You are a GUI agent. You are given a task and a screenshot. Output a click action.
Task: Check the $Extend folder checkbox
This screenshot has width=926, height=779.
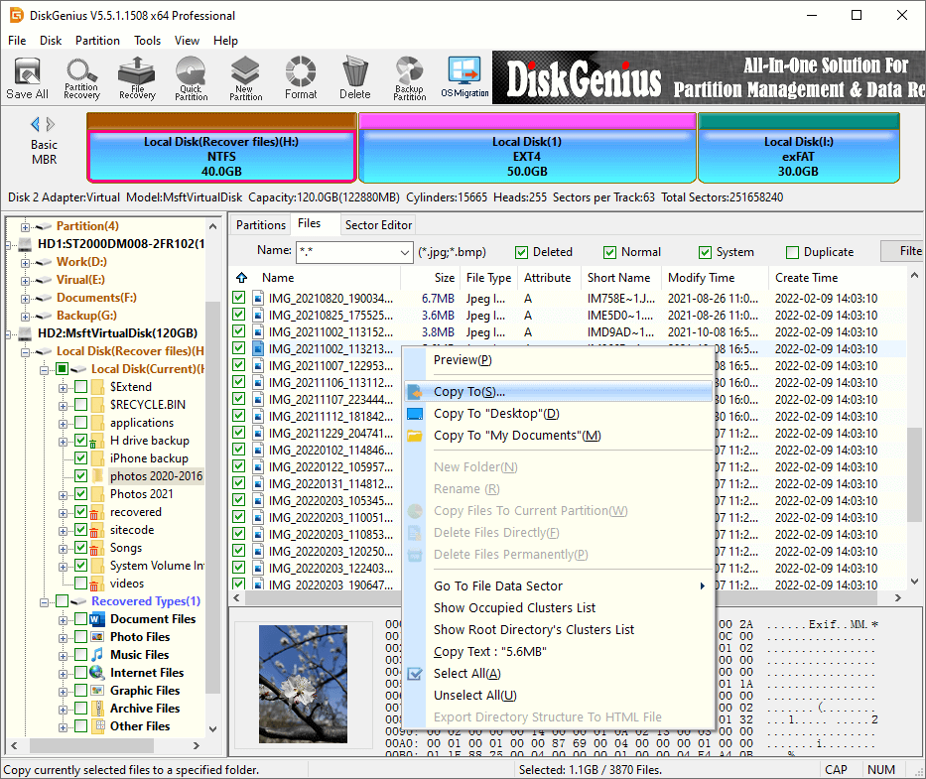[81, 387]
